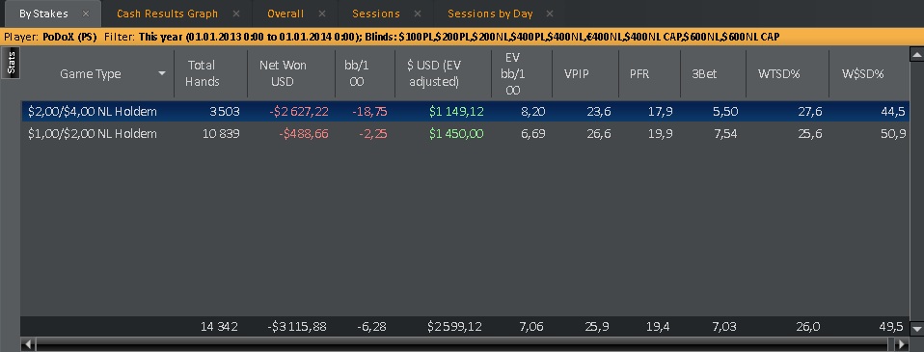Click the horizontal scrollbar left arrow

coord(28,343)
